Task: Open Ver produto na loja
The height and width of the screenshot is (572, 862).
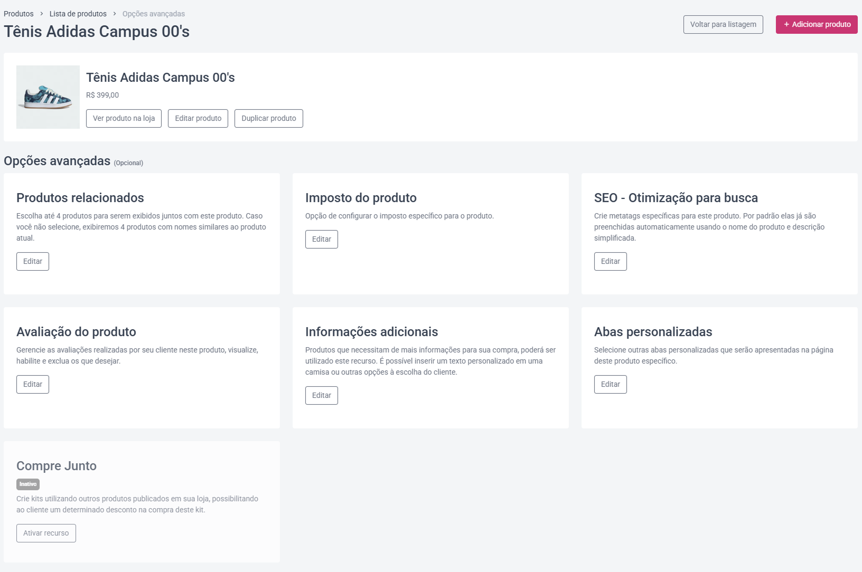Action: (124, 118)
